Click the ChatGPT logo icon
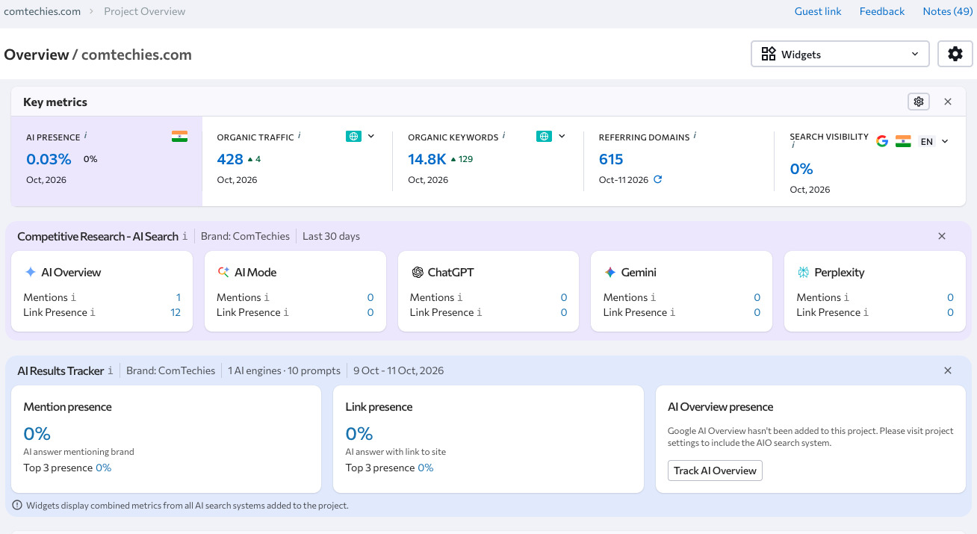The height and width of the screenshot is (534, 977). tap(418, 273)
